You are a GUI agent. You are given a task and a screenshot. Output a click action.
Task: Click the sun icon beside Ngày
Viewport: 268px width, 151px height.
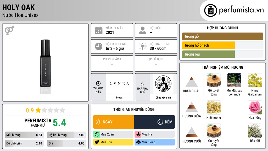[98, 122]
